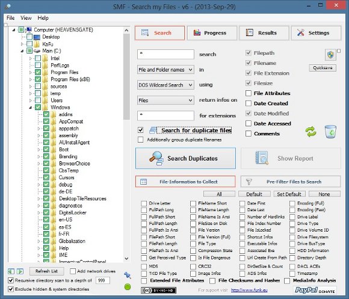This screenshot has height=299, width=349.
Task: Click the Search Duplicates button
Action: (x=185, y=158)
